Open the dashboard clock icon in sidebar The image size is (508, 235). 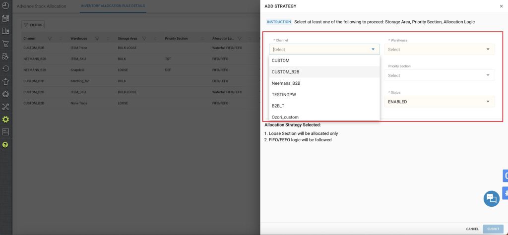pyautogui.click(x=6, y=6)
